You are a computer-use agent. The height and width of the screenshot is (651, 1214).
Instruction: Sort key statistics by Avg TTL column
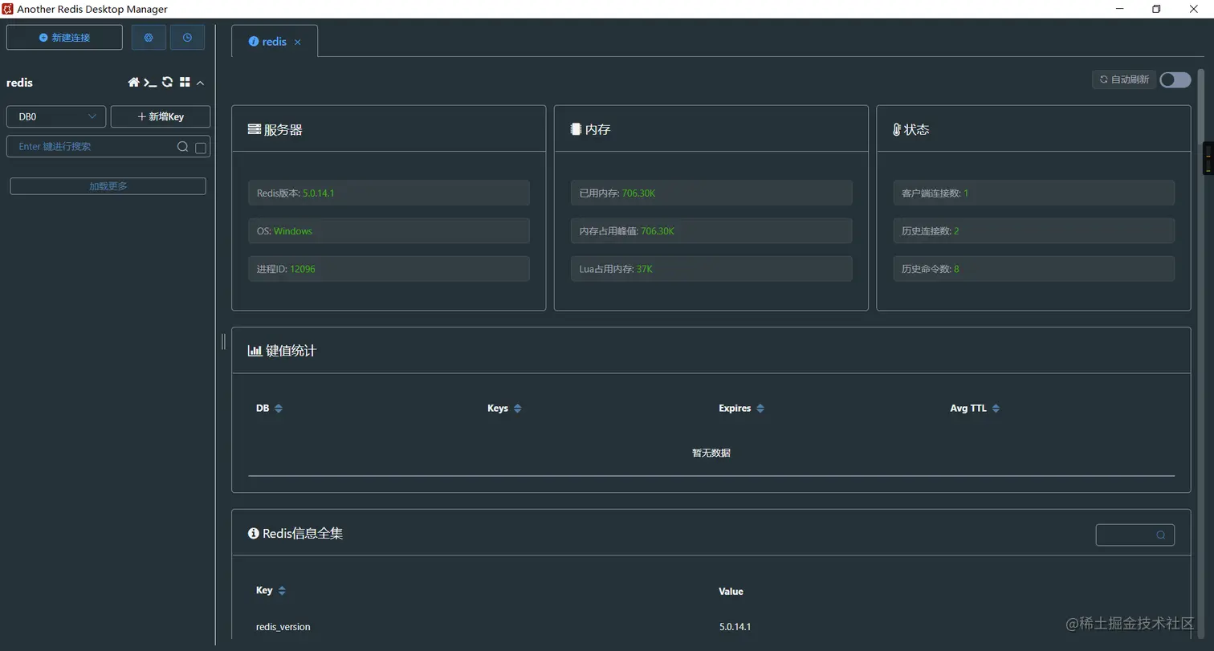(x=996, y=409)
